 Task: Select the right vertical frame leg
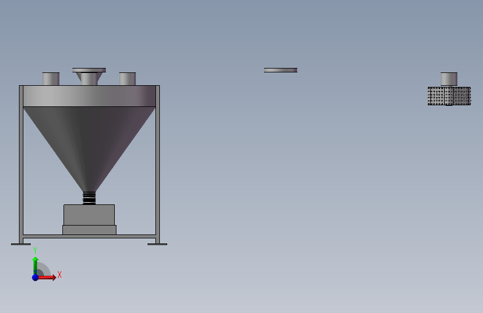click(x=158, y=164)
